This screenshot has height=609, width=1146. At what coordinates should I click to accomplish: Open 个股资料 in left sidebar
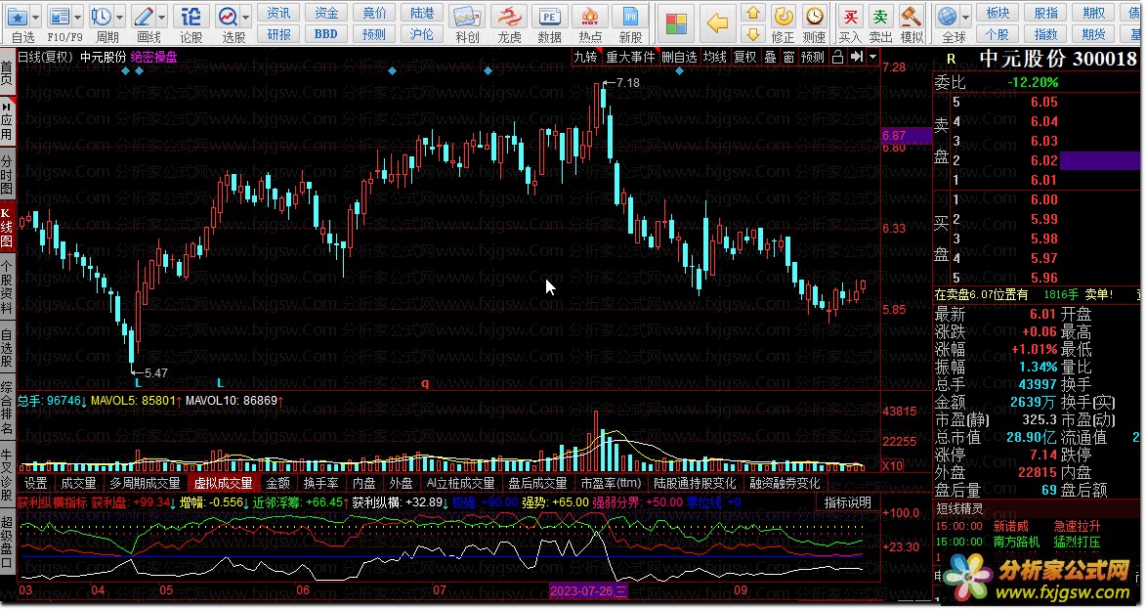coord(7,285)
